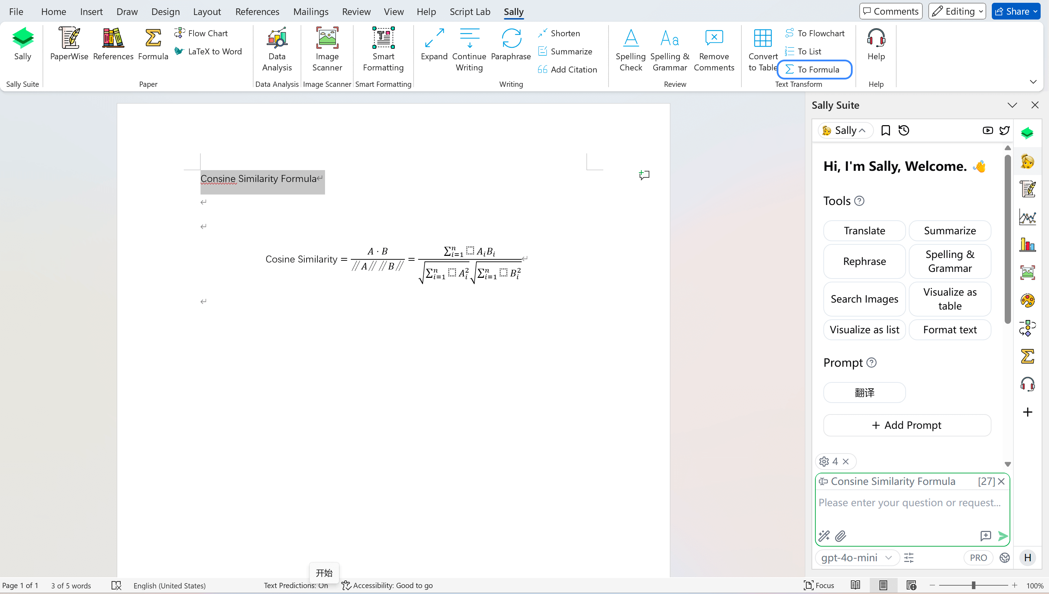Click the Translate tool button
This screenshot has width=1049, height=594.
[x=864, y=230]
